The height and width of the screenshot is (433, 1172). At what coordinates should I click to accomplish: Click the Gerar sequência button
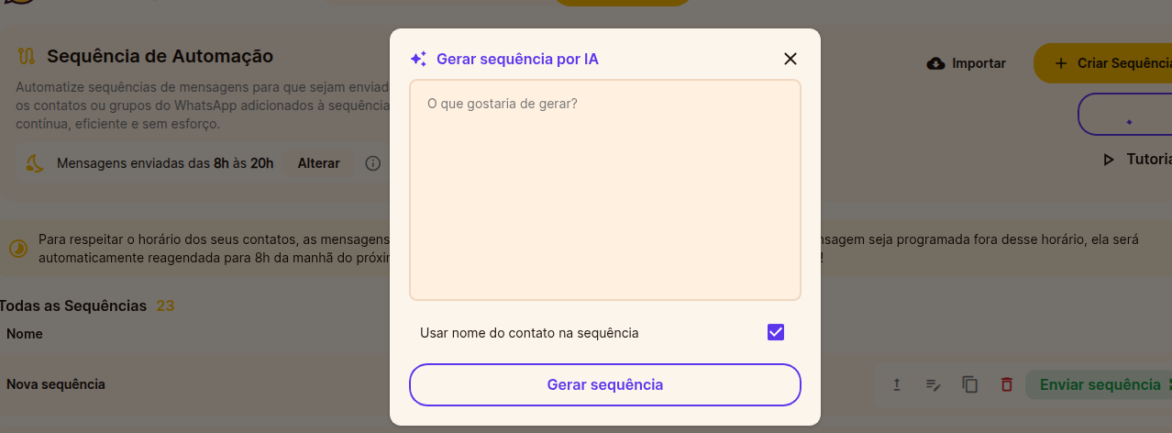coord(605,384)
